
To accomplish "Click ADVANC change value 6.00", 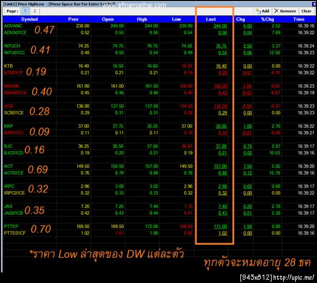I will pos(247,26).
